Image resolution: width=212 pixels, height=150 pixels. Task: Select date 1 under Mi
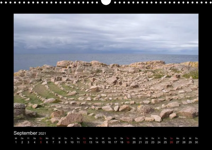pyautogui.click(x=16, y=142)
